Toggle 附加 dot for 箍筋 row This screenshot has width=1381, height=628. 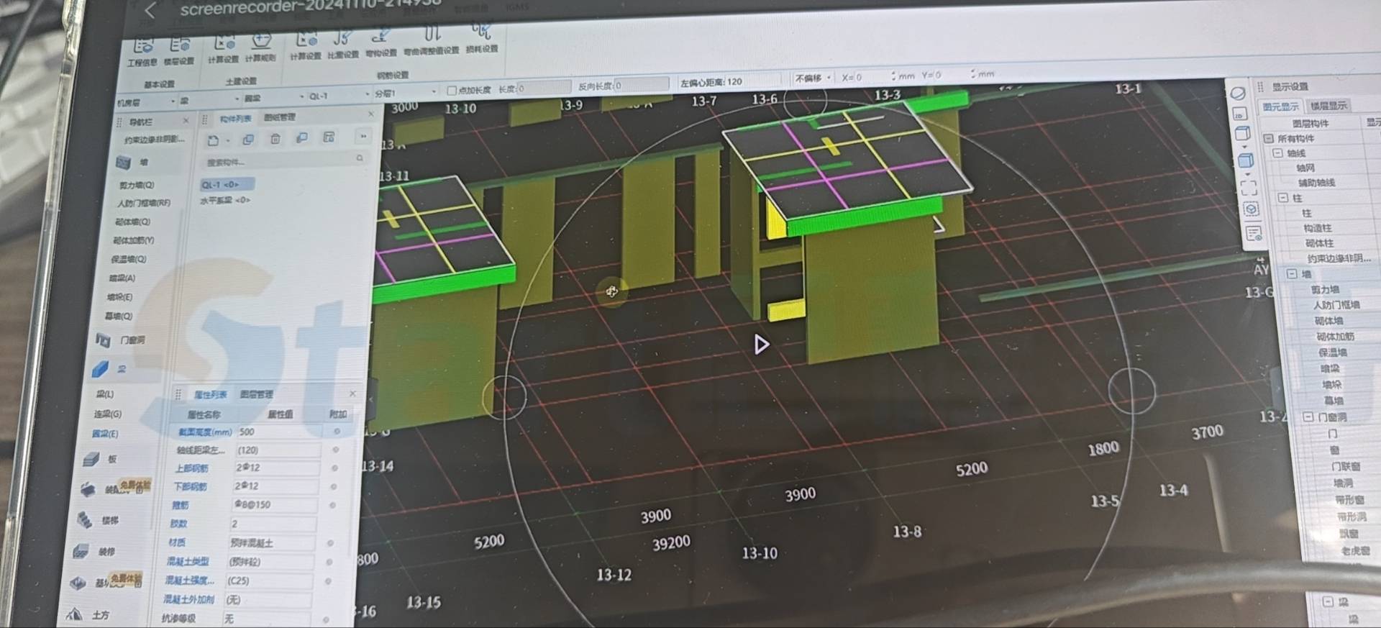tap(332, 505)
